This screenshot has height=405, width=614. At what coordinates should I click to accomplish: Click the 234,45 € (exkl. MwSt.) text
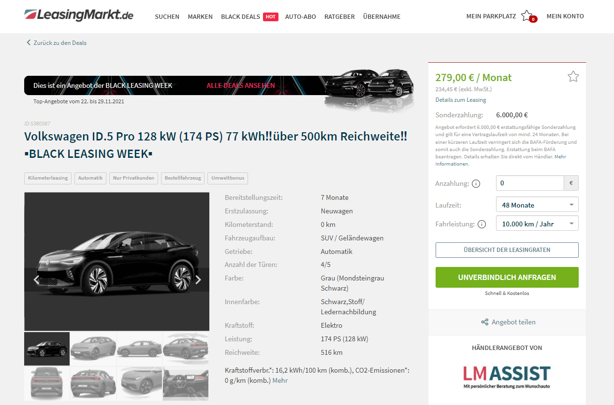[x=464, y=89]
